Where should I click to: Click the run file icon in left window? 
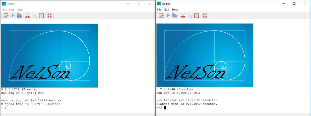coord(13,16)
